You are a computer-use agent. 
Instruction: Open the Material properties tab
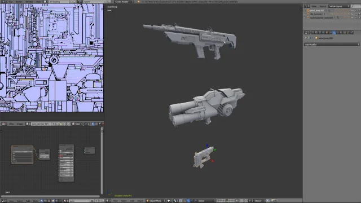pos(341,33)
